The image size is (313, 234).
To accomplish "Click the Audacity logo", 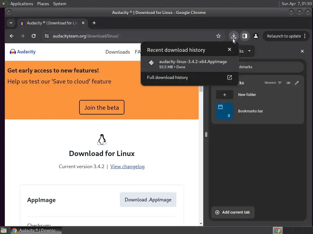I will tap(23, 52).
